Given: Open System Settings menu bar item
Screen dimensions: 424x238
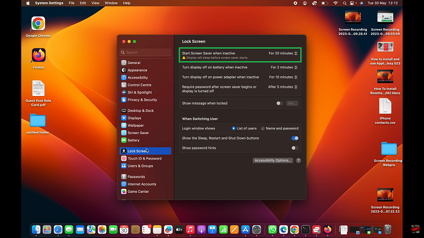Looking at the screenshot, I should click(x=49, y=3).
